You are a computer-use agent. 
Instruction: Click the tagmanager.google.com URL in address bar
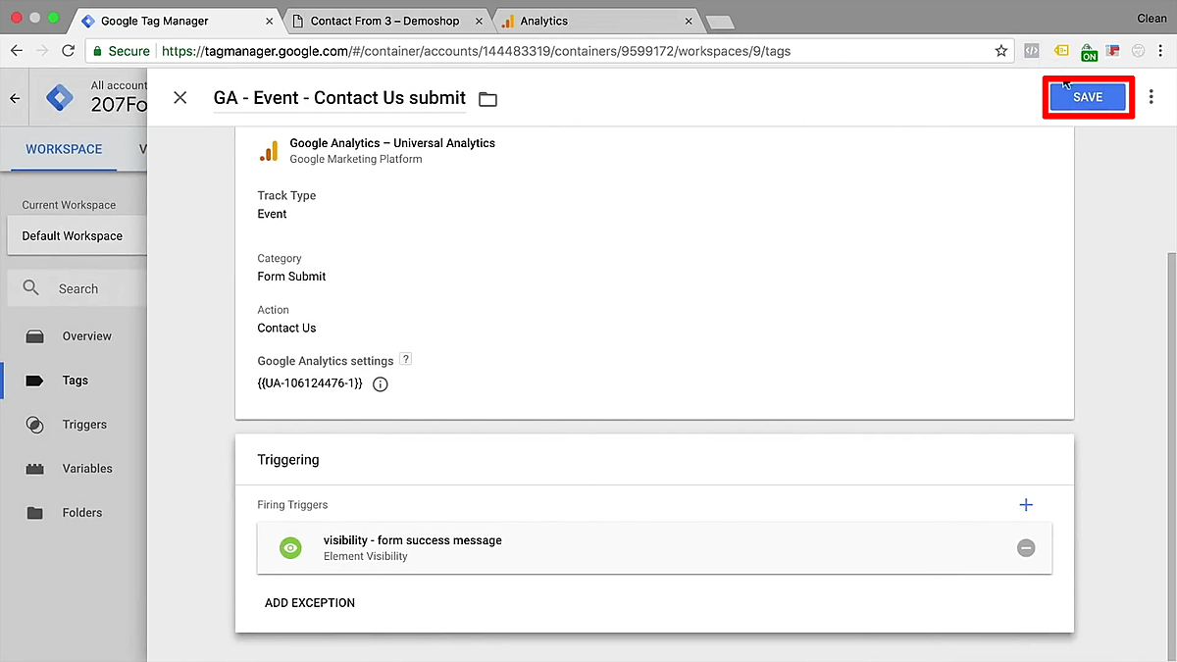coord(476,51)
